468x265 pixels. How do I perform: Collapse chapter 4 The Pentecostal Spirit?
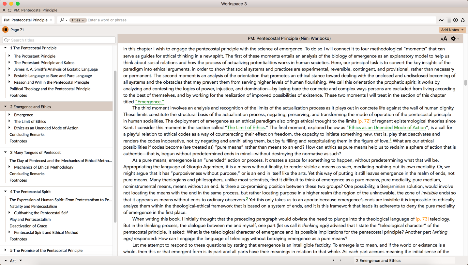(6, 191)
